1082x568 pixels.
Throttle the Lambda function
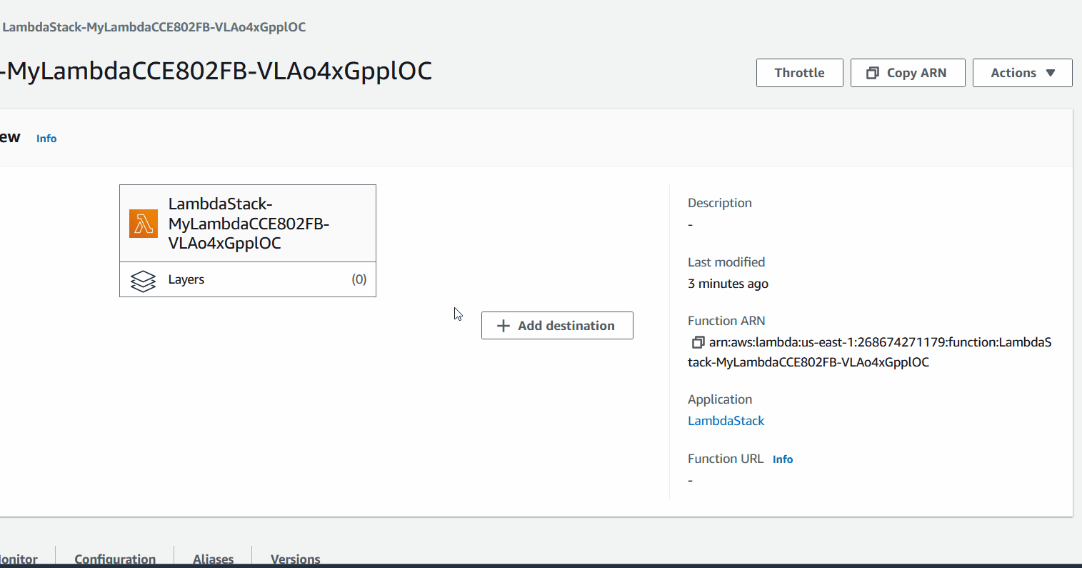click(x=799, y=73)
